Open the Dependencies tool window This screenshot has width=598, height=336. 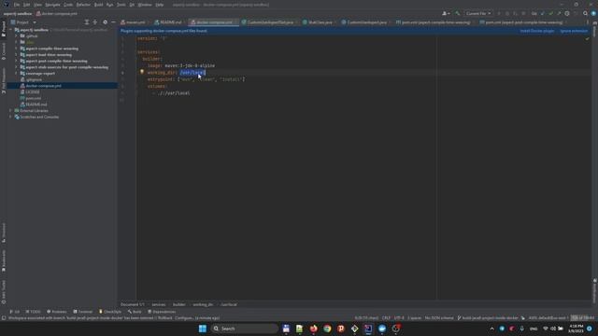click(162, 312)
